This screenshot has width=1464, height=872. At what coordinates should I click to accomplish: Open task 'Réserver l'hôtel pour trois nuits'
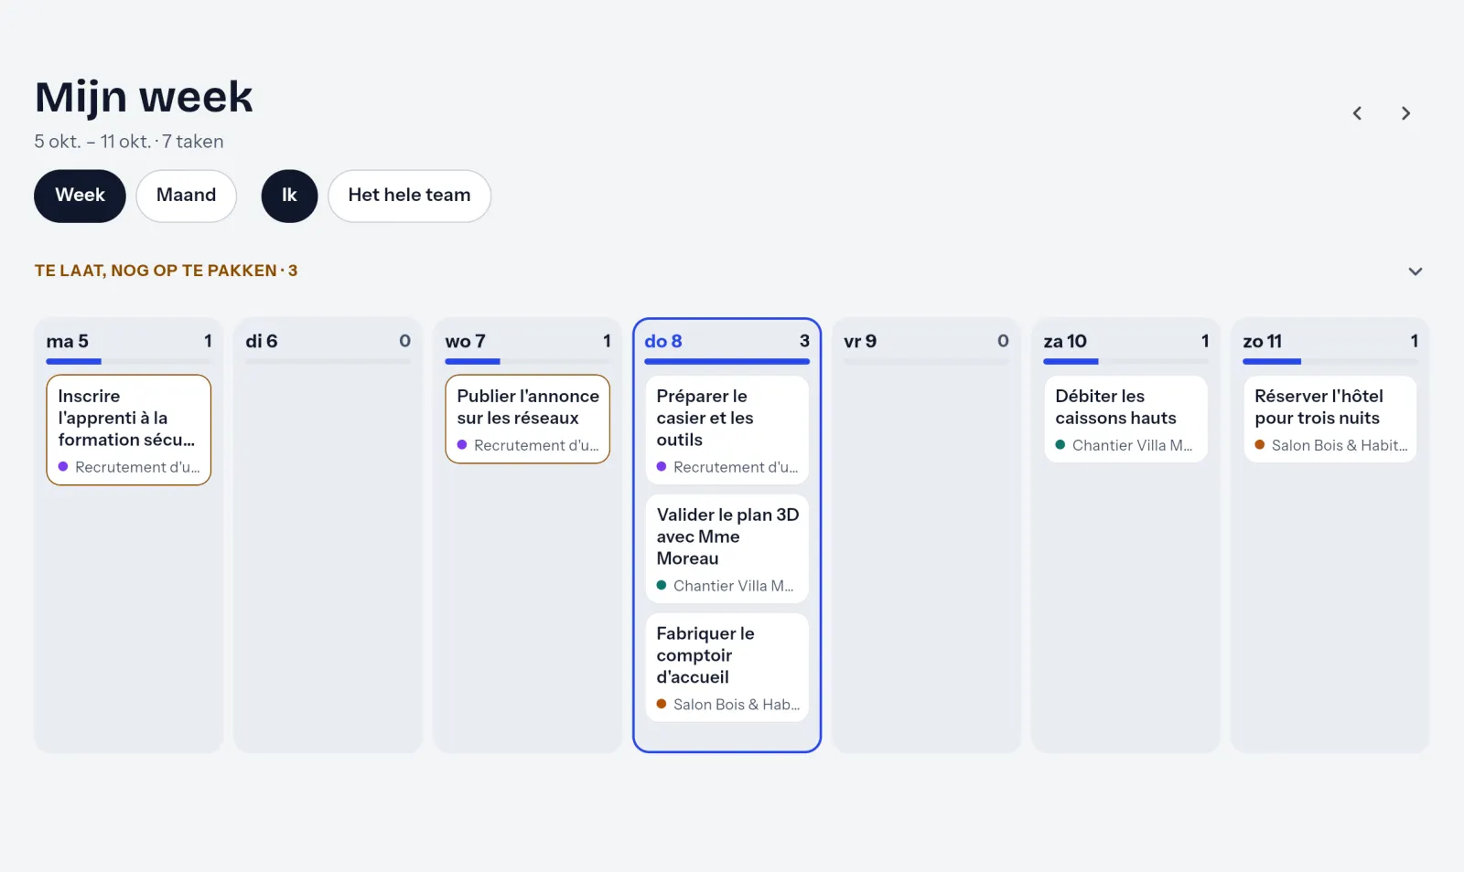[1329, 419]
